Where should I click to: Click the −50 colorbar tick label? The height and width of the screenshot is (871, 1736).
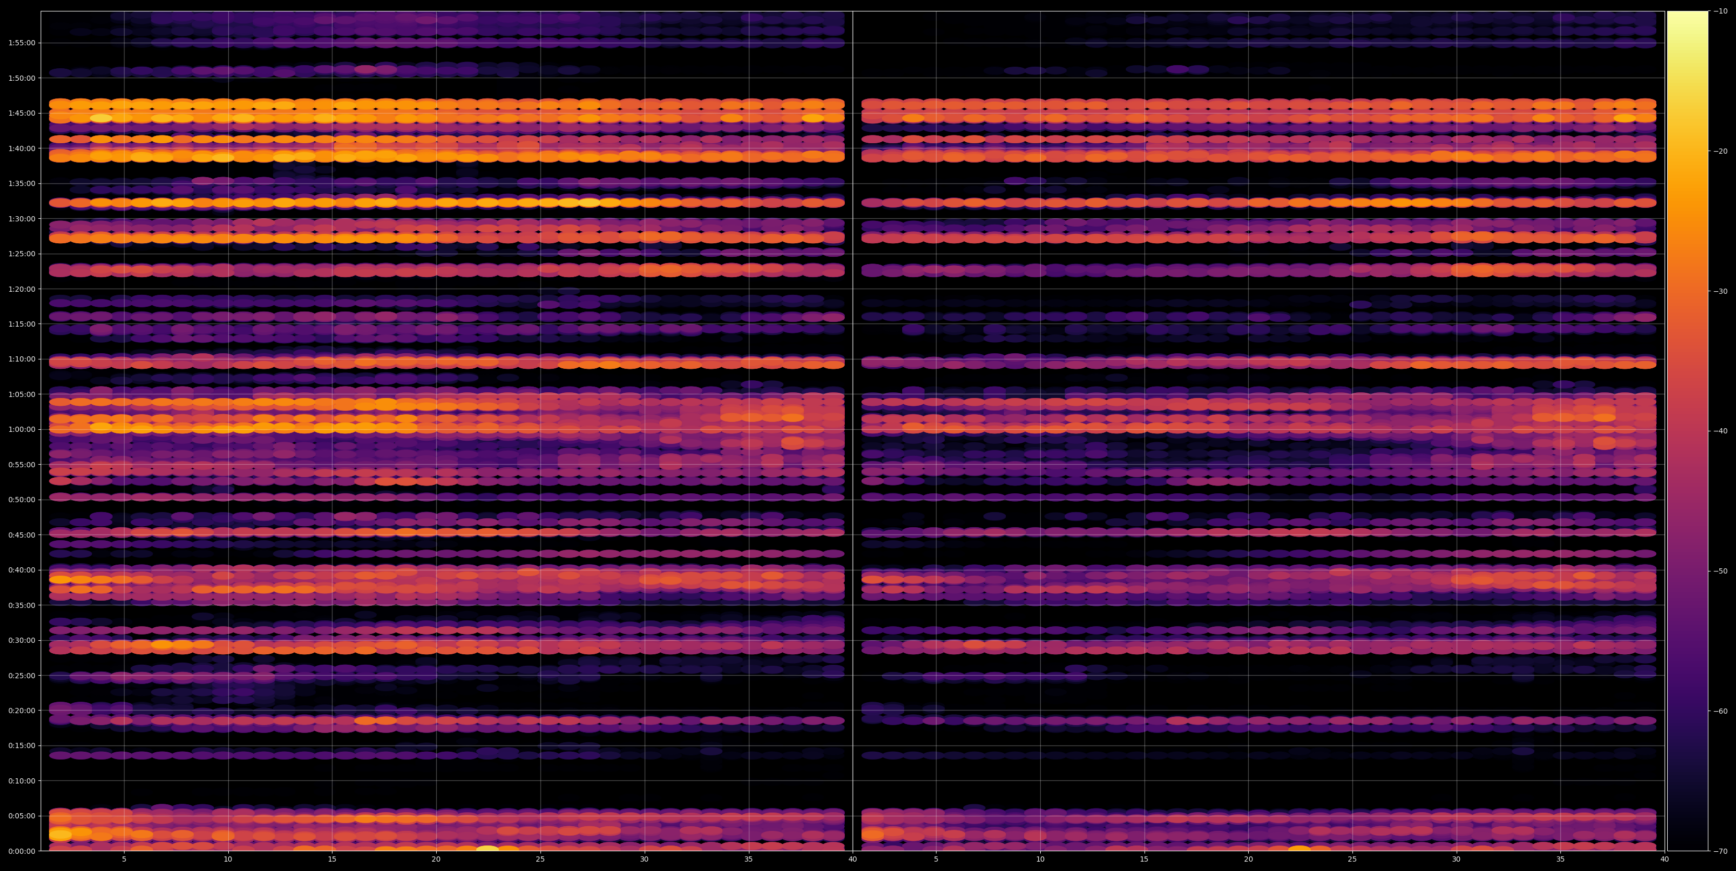coord(1720,571)
